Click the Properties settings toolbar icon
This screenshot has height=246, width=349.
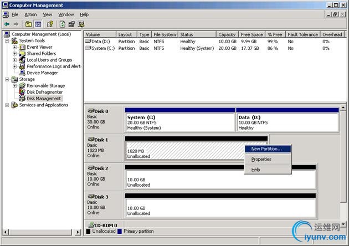click(71, 24)
